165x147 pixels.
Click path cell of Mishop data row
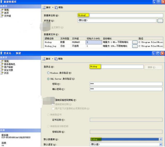coord(151,42)
